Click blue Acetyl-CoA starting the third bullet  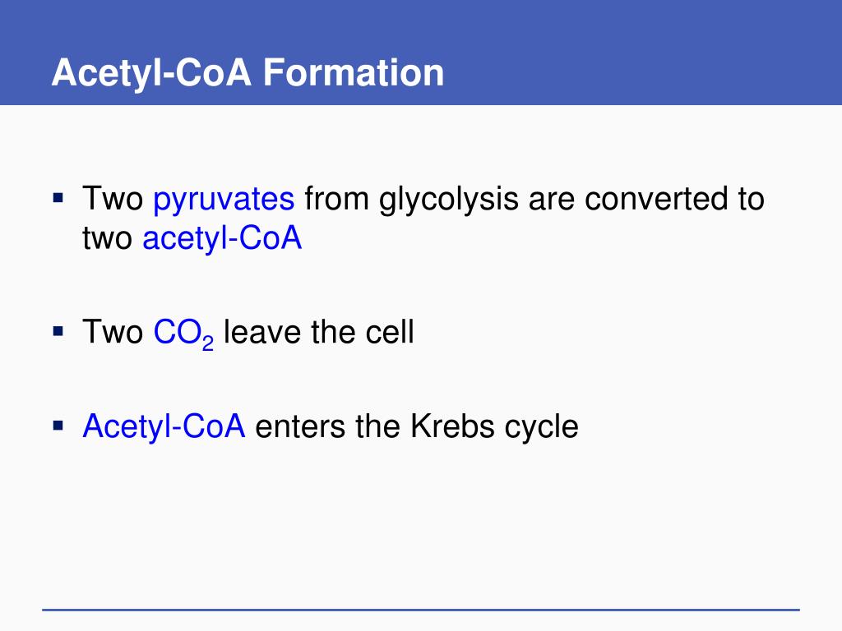pos(164,427)
